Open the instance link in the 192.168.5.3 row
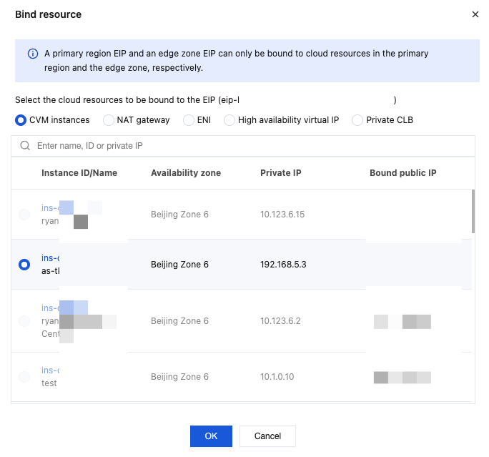This screenshot has height=457, width=489. 51,258
